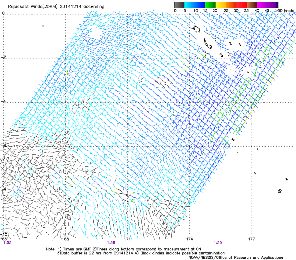Click the '10' legend scale label

point(196,10)
